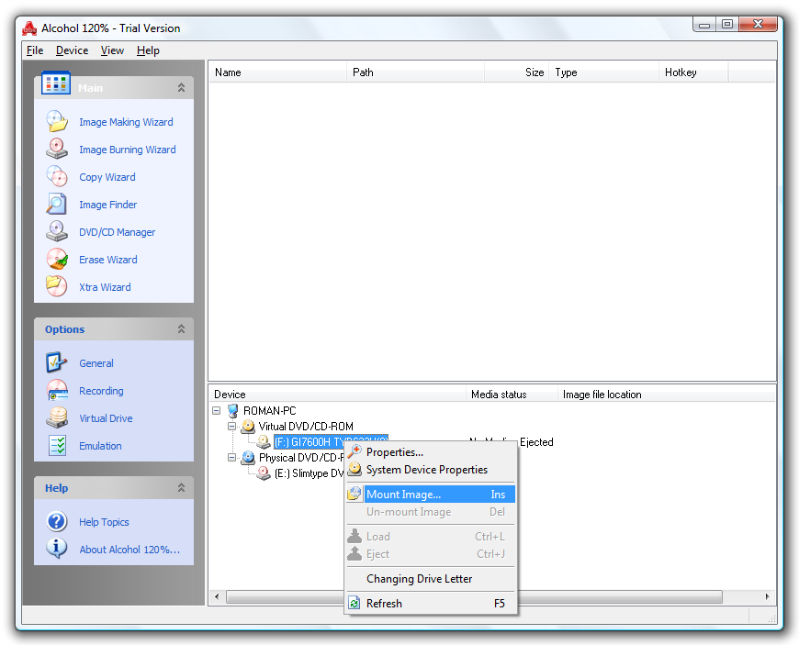Click the General options checkmark icon
The width and height of the screenshot is (799, 645).
[x=57, y=363]
